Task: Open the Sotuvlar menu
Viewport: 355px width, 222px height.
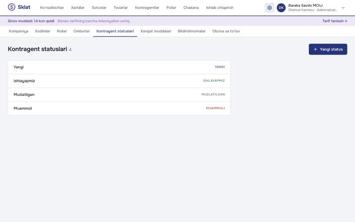Action: tap(99, 8)
